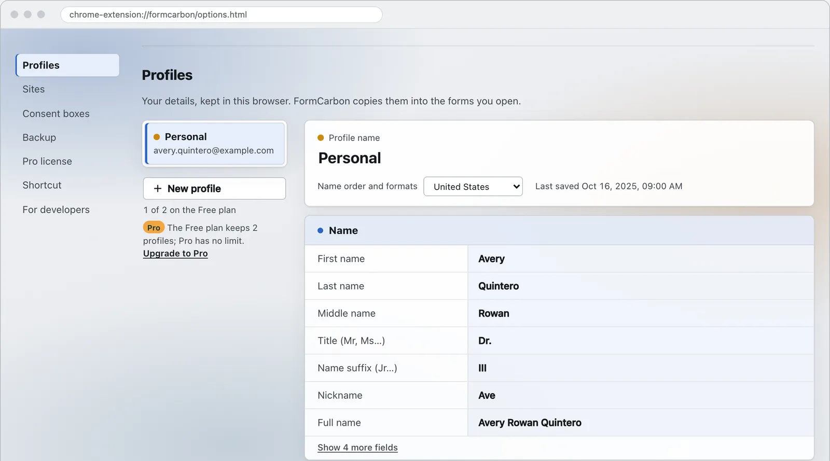Click the orange Pro badge
Viewport: 830px width, 461px height.
[x=154, y=228]
